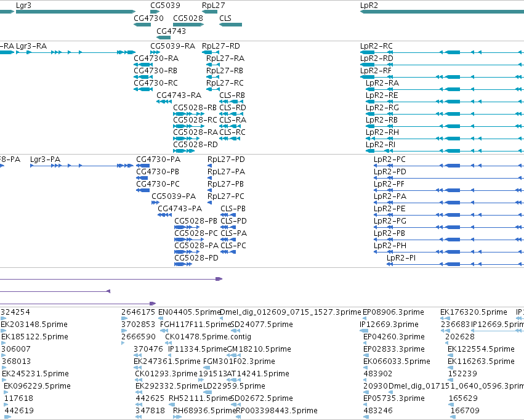524x420 pixels.
Task: Click transcript LpR2-RF
Action: [x=376, y=71]
